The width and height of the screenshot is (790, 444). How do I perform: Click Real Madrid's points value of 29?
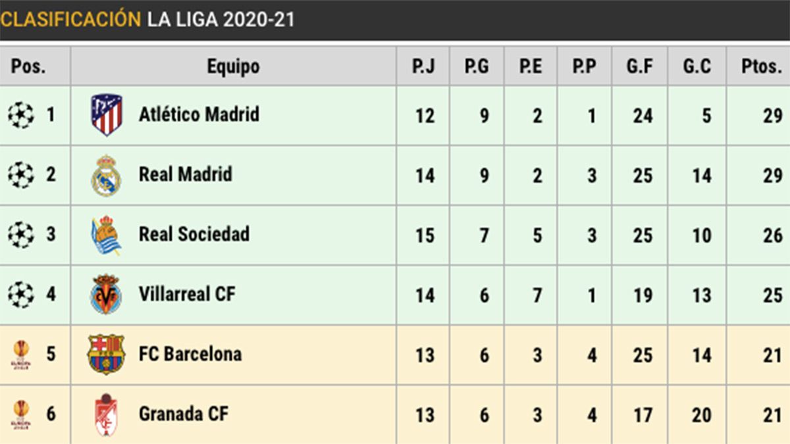click(773, 176)
